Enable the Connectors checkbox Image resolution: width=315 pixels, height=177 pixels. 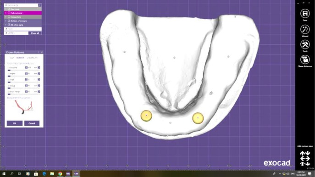click(x=9, y=17)
